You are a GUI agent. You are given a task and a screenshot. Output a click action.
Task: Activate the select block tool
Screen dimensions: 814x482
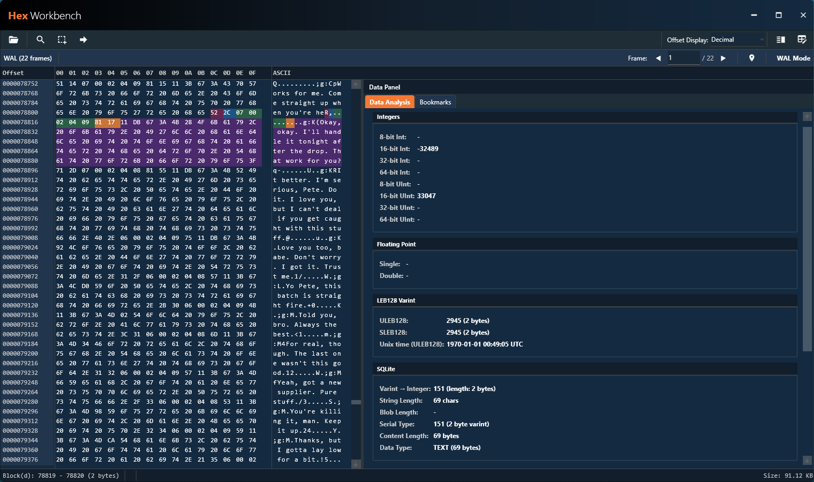tap(62, 40)
